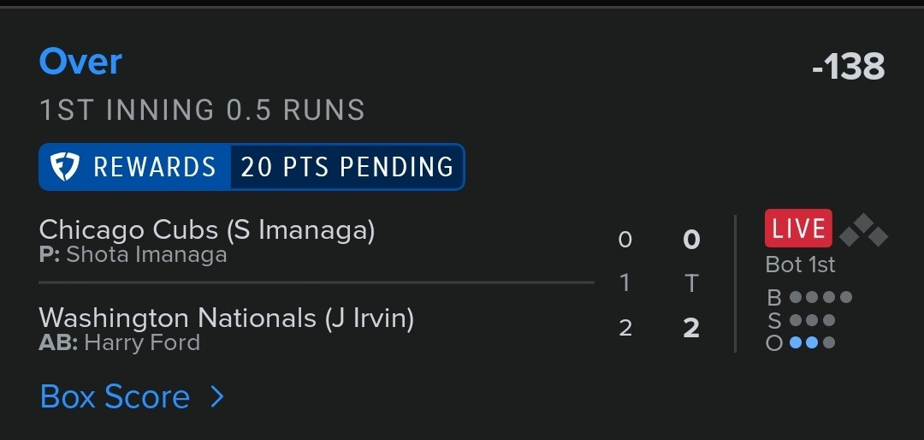Click the -138 odds value
This screenshot has height=440, width=924.
[848, 66]
